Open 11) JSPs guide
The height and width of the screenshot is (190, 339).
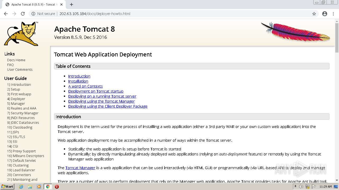(x=13, y=132)
